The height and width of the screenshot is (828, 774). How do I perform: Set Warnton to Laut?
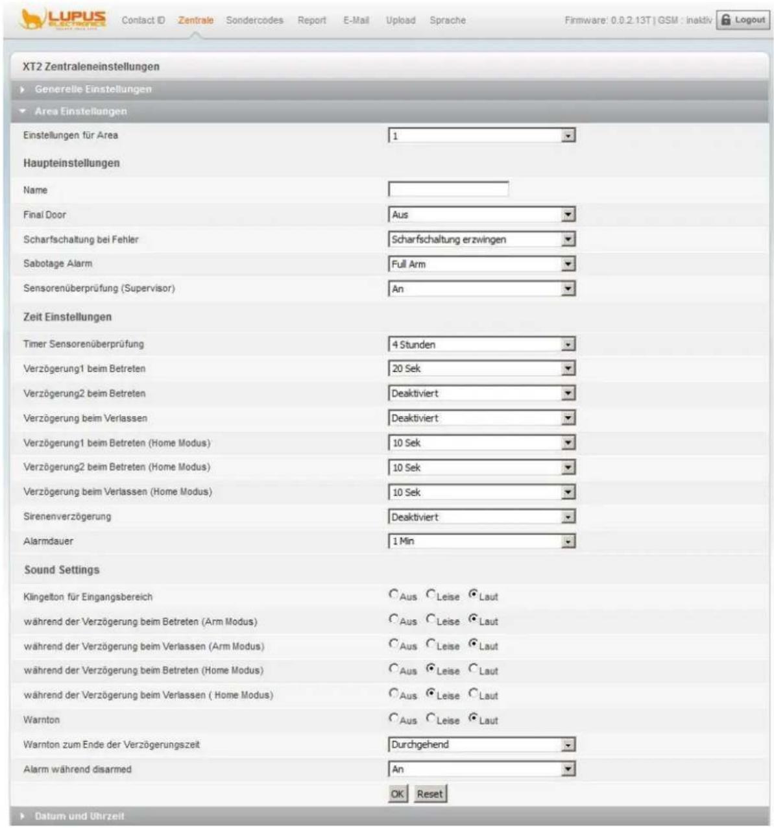473,717
